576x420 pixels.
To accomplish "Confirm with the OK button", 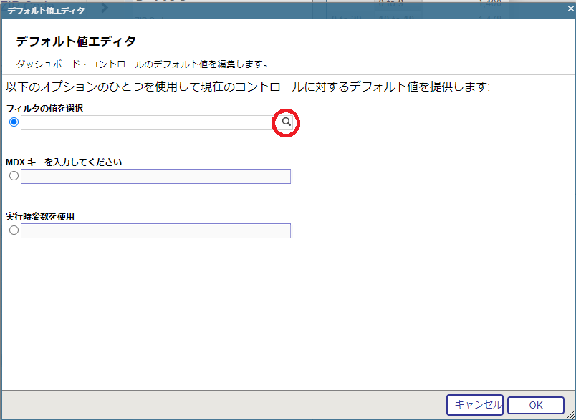I will 535,405.
